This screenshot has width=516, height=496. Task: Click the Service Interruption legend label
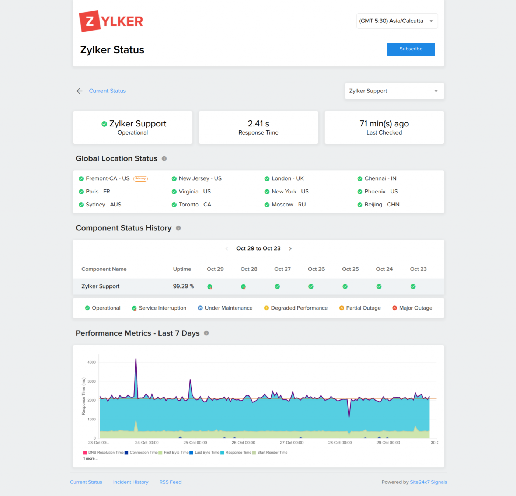[163, 308]
